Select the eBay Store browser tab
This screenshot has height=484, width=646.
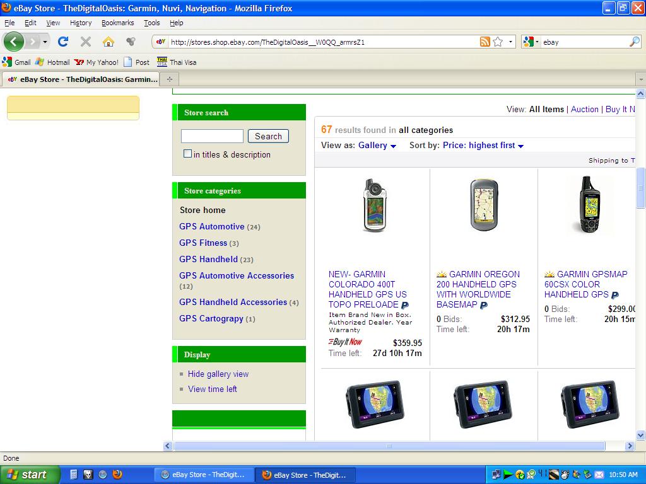(x=81, y=79)
